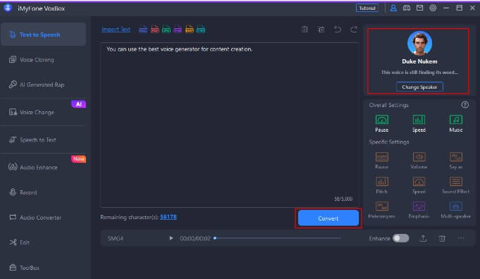Import the blue DOC file type icon

click(143, 30)
